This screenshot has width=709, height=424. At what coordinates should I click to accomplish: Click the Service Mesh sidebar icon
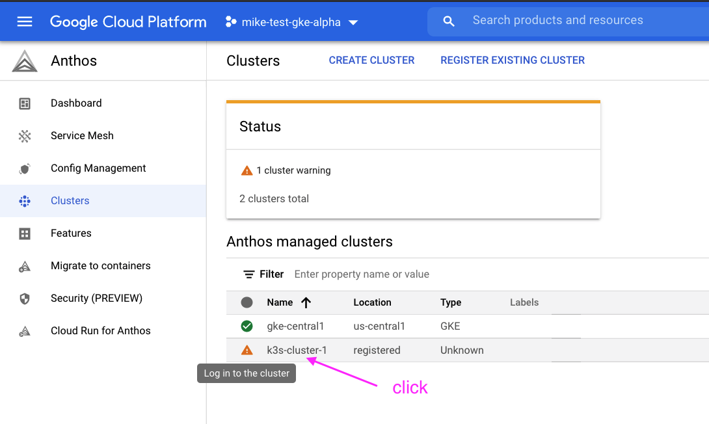25,136
